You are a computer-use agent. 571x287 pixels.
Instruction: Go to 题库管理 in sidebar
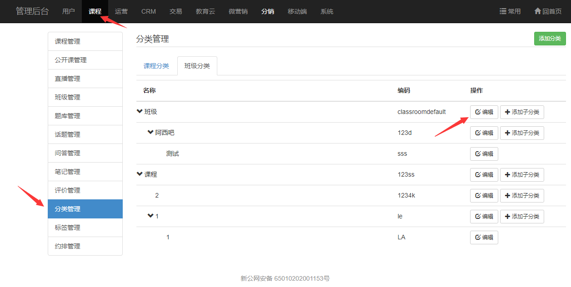click(67, 116)
